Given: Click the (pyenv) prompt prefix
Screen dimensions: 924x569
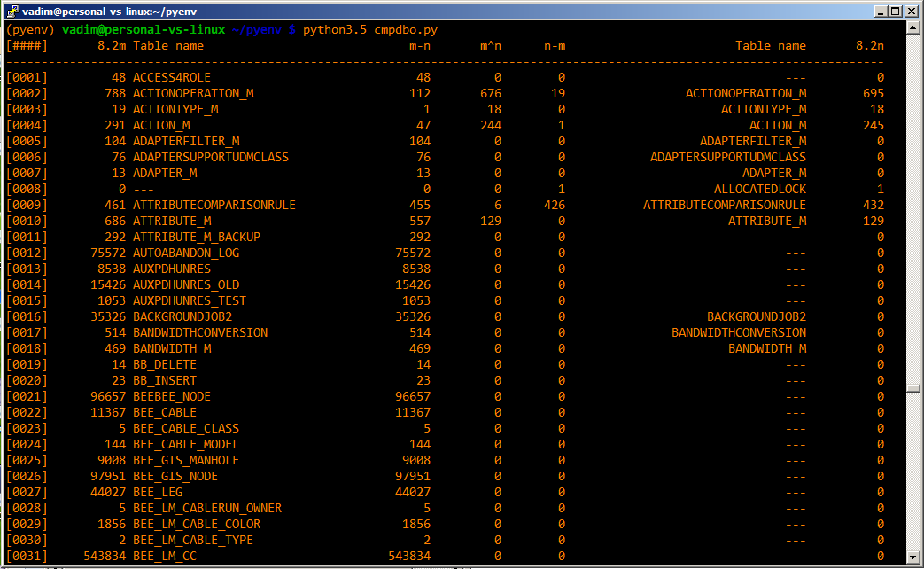Looking at the screenshot, I should [30, 29].
